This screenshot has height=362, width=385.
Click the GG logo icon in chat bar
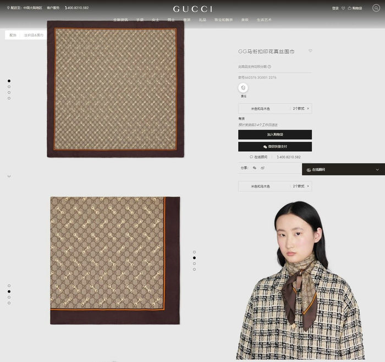coord(309,169)
